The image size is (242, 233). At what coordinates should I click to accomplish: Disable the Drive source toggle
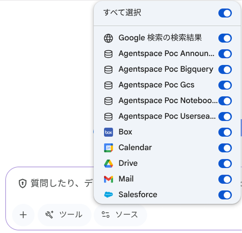click(225, 163)
